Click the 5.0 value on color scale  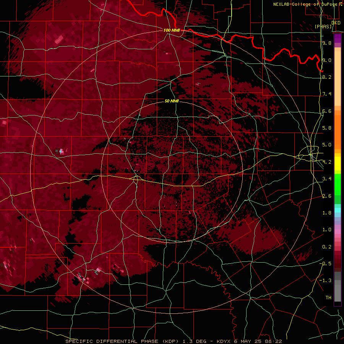(327, 145)
